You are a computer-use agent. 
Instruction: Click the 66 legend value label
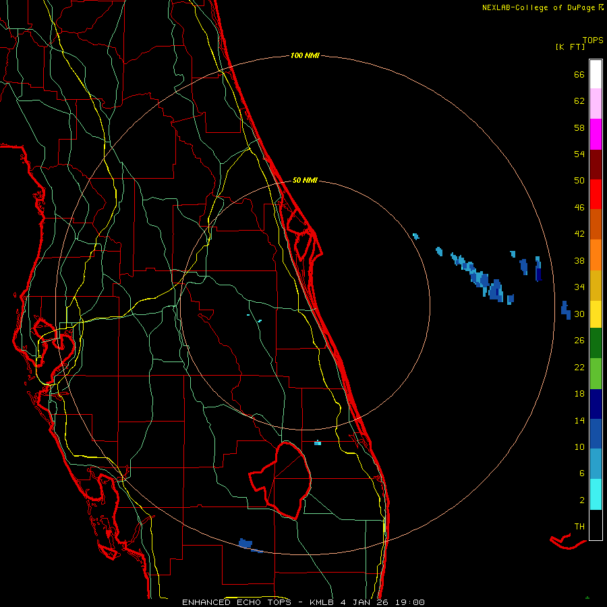(579, 75)
